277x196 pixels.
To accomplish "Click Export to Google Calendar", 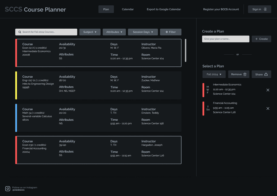I will tap(164, 9).
